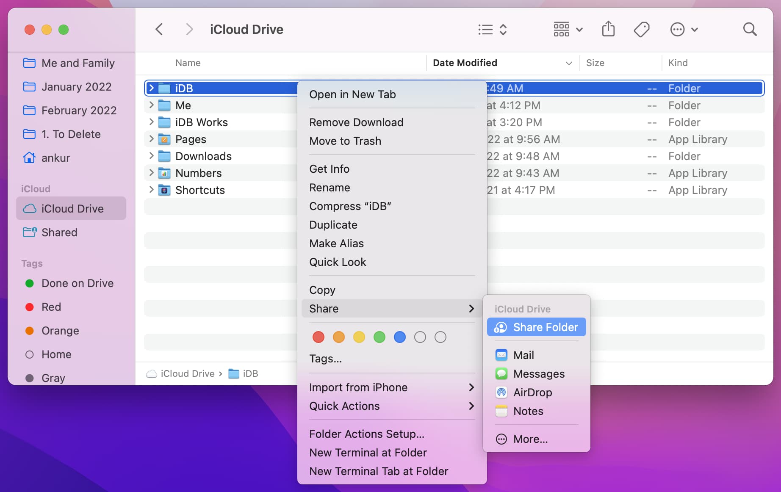Apply blue tag color in context menu
Image resolution: width=781 pixels, height=492 pixels.
coord(400,337)
